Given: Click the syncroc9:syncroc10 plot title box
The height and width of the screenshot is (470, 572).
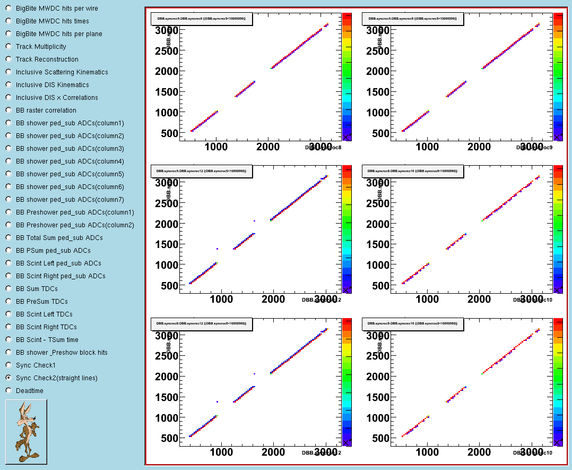Looking at the screenshot, I should 413,324.
